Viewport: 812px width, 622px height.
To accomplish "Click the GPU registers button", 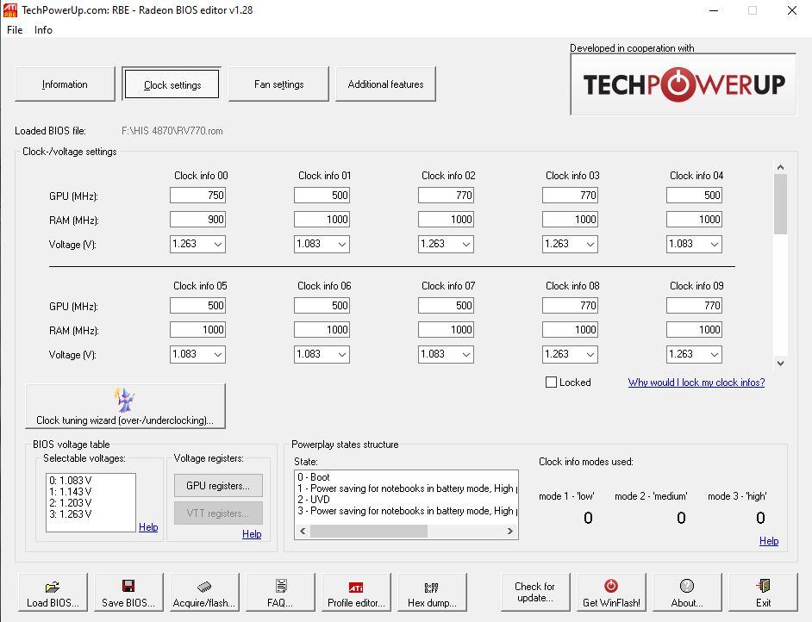I will [x=218, y=485].
